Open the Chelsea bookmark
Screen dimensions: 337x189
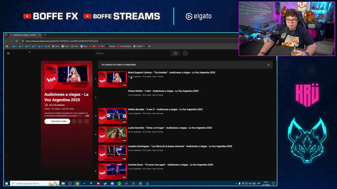111,46
